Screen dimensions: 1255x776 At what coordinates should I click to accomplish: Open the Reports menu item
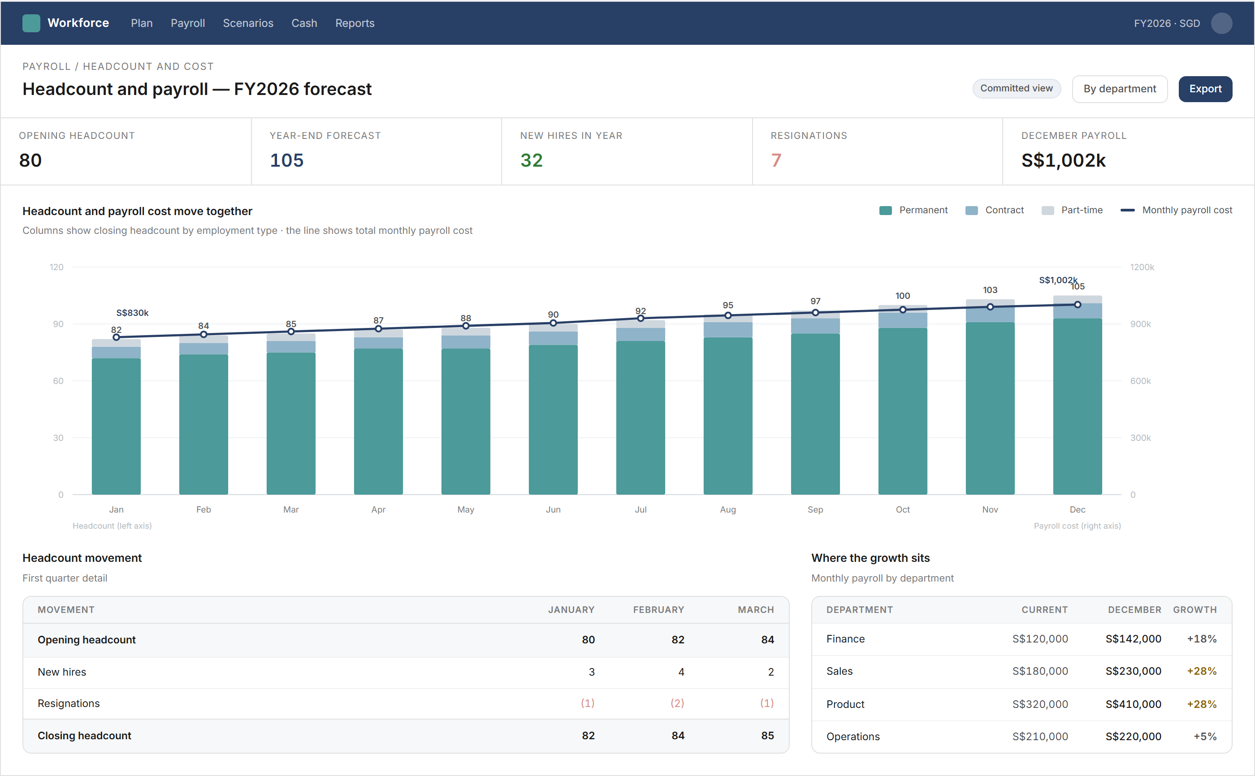tap(355, 23)
